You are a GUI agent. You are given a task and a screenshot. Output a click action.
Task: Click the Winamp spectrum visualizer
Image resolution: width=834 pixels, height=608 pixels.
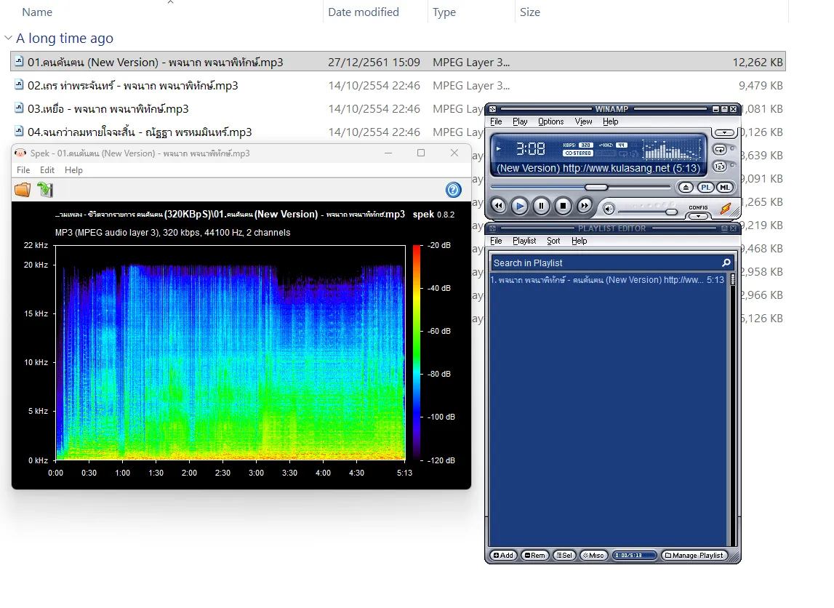pos(670,149)
